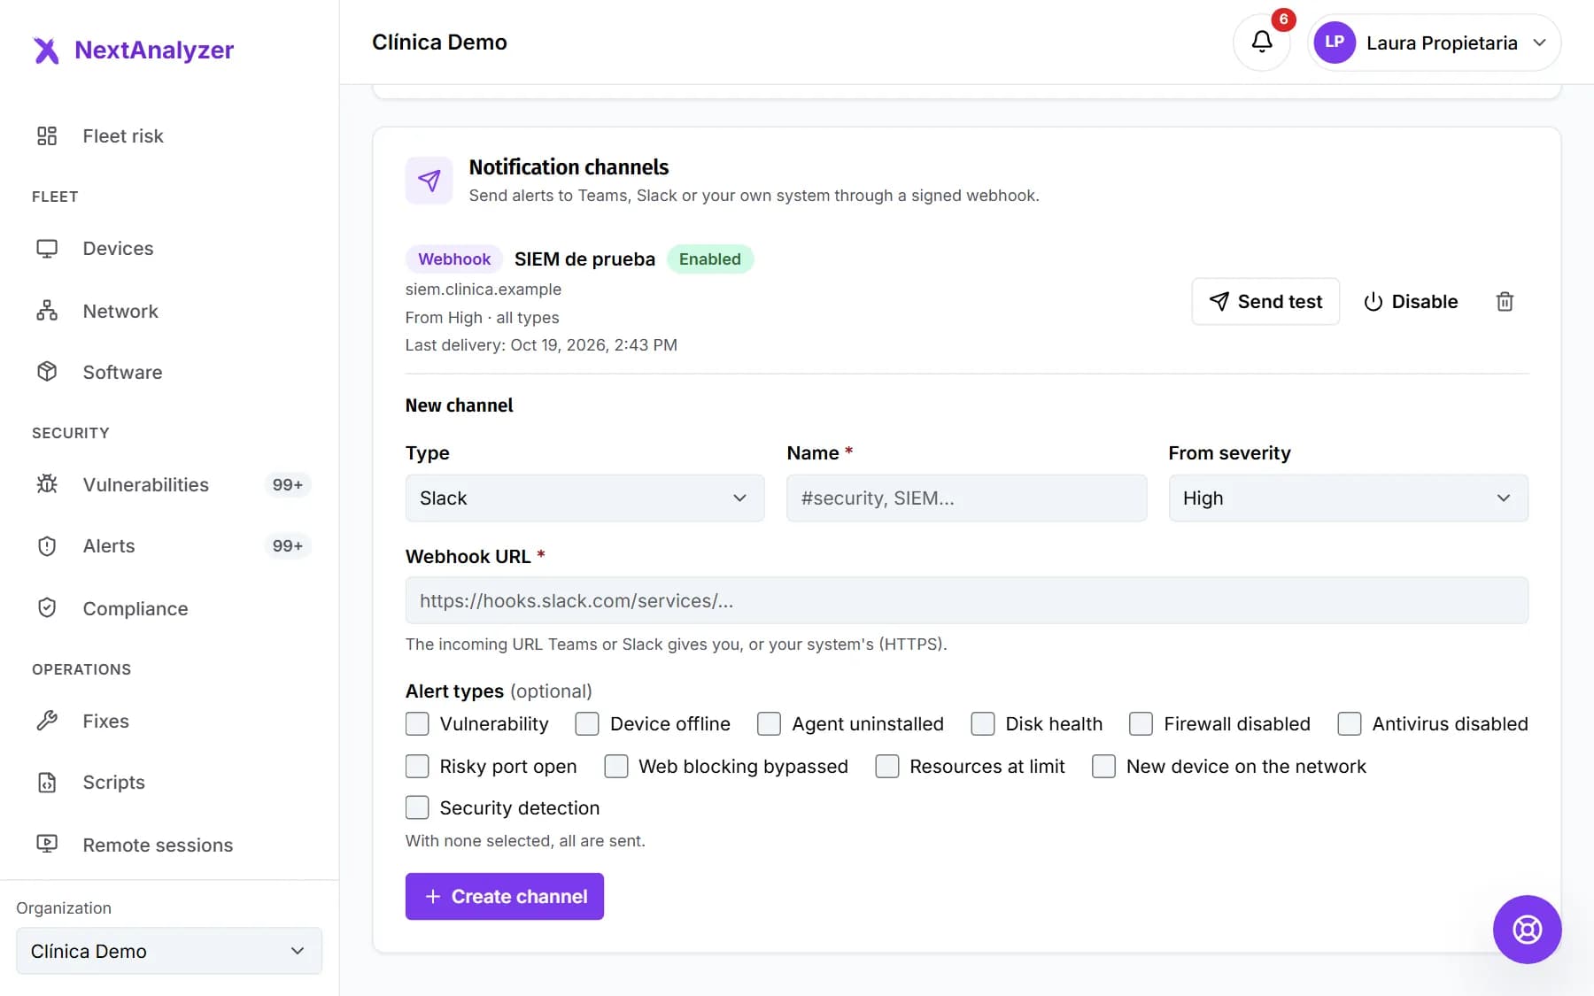Screen dimensions: 1594x996
Task: Open the notifications bell
Action: 1262,42
